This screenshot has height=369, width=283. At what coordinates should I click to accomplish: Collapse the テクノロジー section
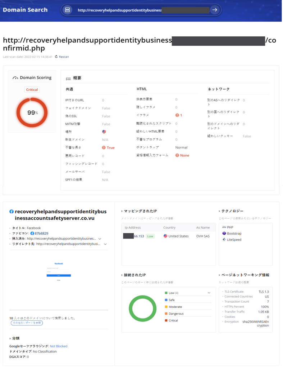coord(219,211)
